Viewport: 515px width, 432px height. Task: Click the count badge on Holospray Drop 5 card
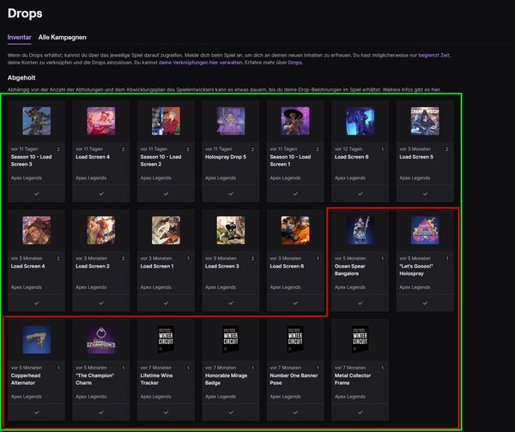(x=252, y=149)
